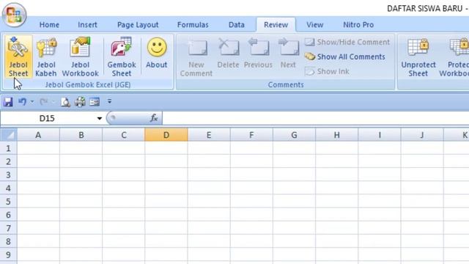This screenshot has height=264, width=469.
Task: Go to Previous comment
Action: tap(258, 52)
